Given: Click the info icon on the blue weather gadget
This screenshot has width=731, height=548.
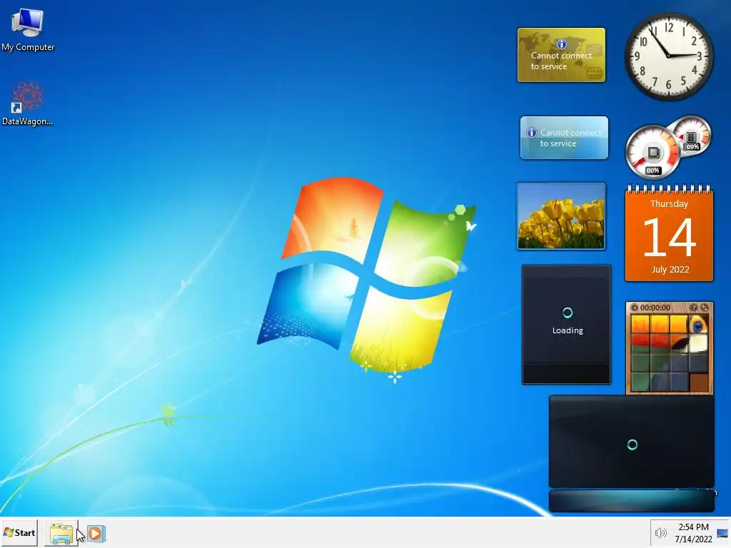Looking at the screenshot, I should pos(531,133).
